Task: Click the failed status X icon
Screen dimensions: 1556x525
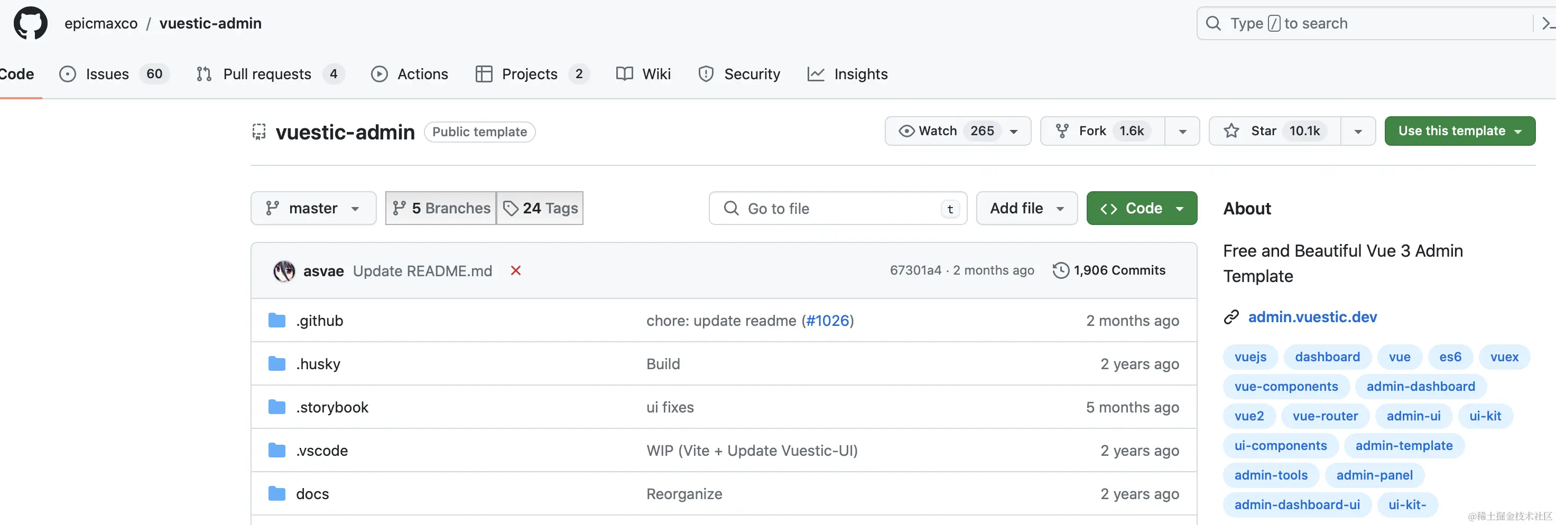Action: click(515, 271)
